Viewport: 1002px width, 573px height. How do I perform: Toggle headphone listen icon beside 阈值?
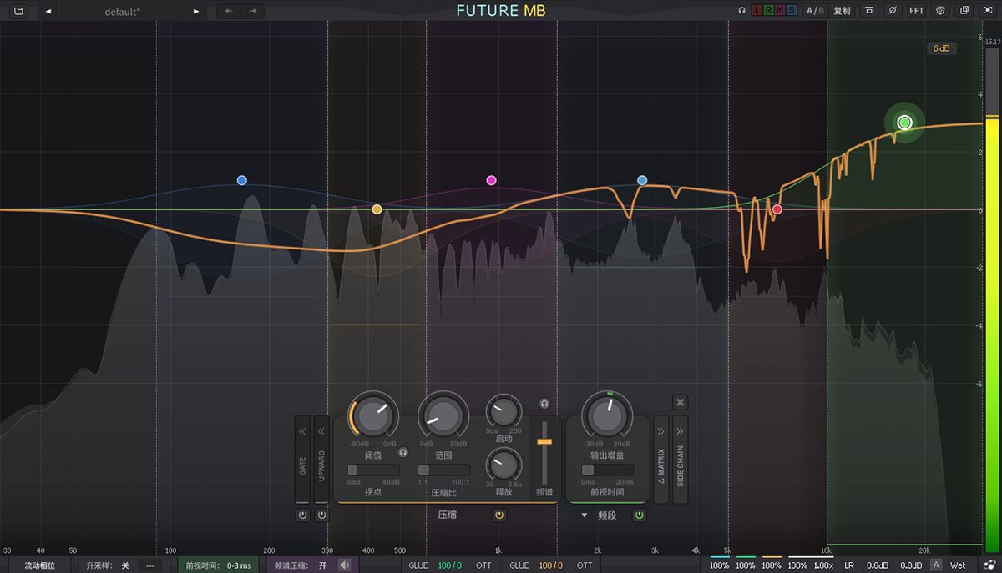tap(403, 452)
